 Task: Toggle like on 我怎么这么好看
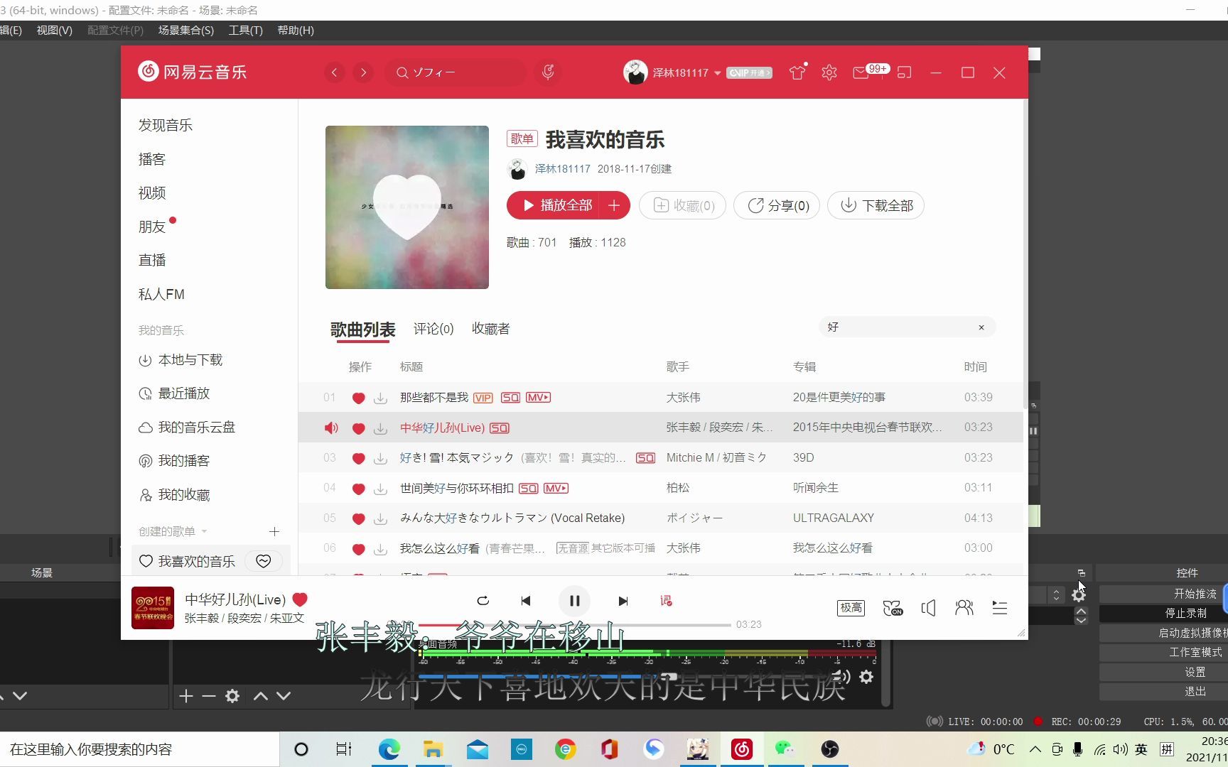[x=358, y=549]
